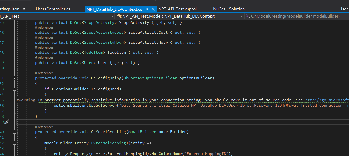Click the HasColumnName method call
349x156 pixels.
click(x=167, y=154)
